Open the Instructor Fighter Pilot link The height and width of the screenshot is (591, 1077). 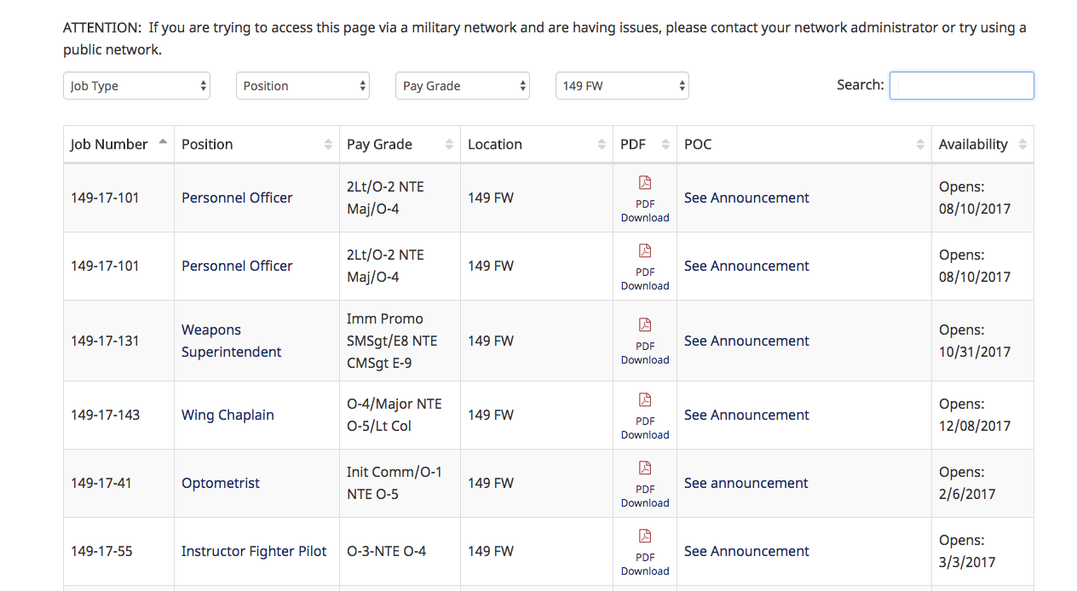254,551
